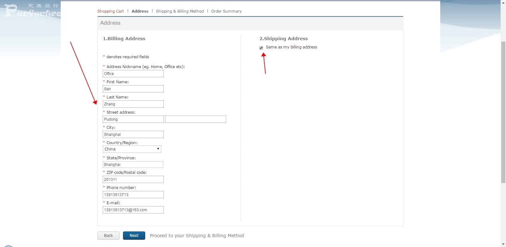Open the Order Summary step
The width and height of the screenshot is (506, 247).
click(226, 11)
